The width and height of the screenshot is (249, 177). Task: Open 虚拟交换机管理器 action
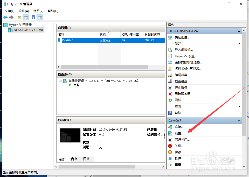[188, 62]
